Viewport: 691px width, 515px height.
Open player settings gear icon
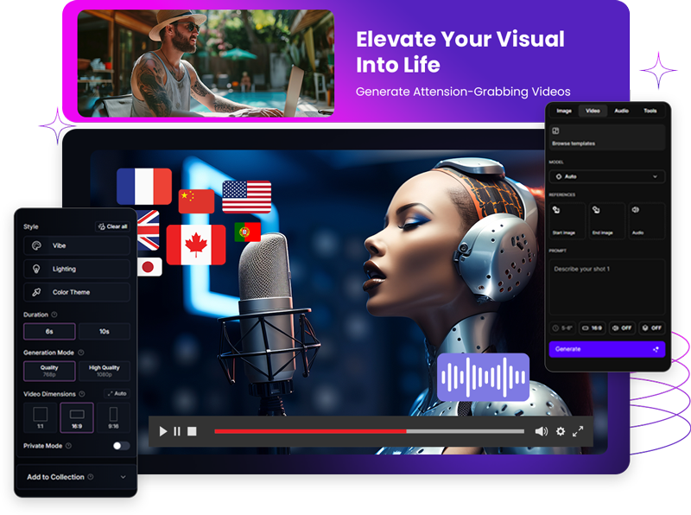(561, 431)
